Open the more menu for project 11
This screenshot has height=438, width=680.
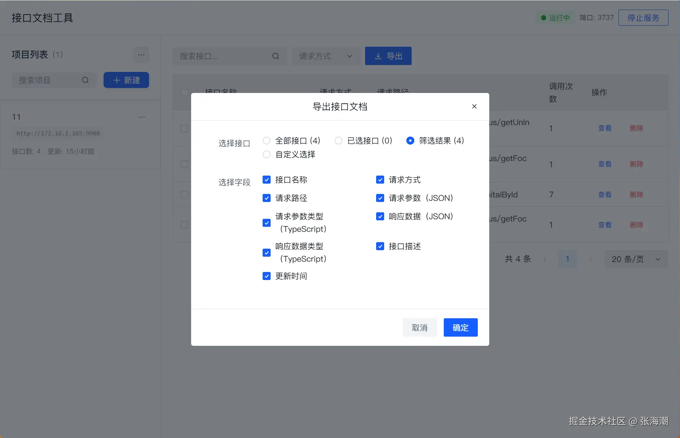(x=142, y=117)
